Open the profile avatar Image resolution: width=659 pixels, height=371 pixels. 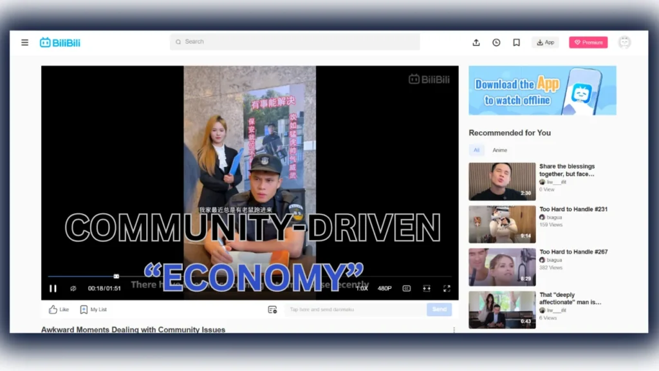click(x=624, y=43)
